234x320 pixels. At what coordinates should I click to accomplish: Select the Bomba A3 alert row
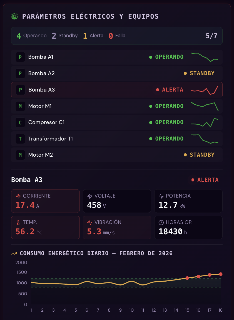[x=117, y=90]
